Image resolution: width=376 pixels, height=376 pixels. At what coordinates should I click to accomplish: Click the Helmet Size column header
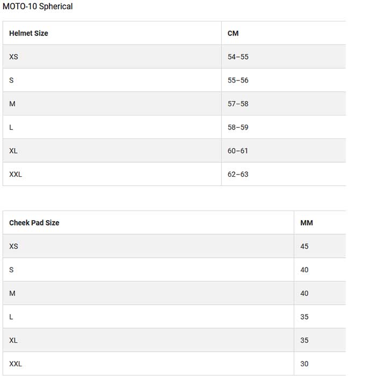[x=28, y=33]
